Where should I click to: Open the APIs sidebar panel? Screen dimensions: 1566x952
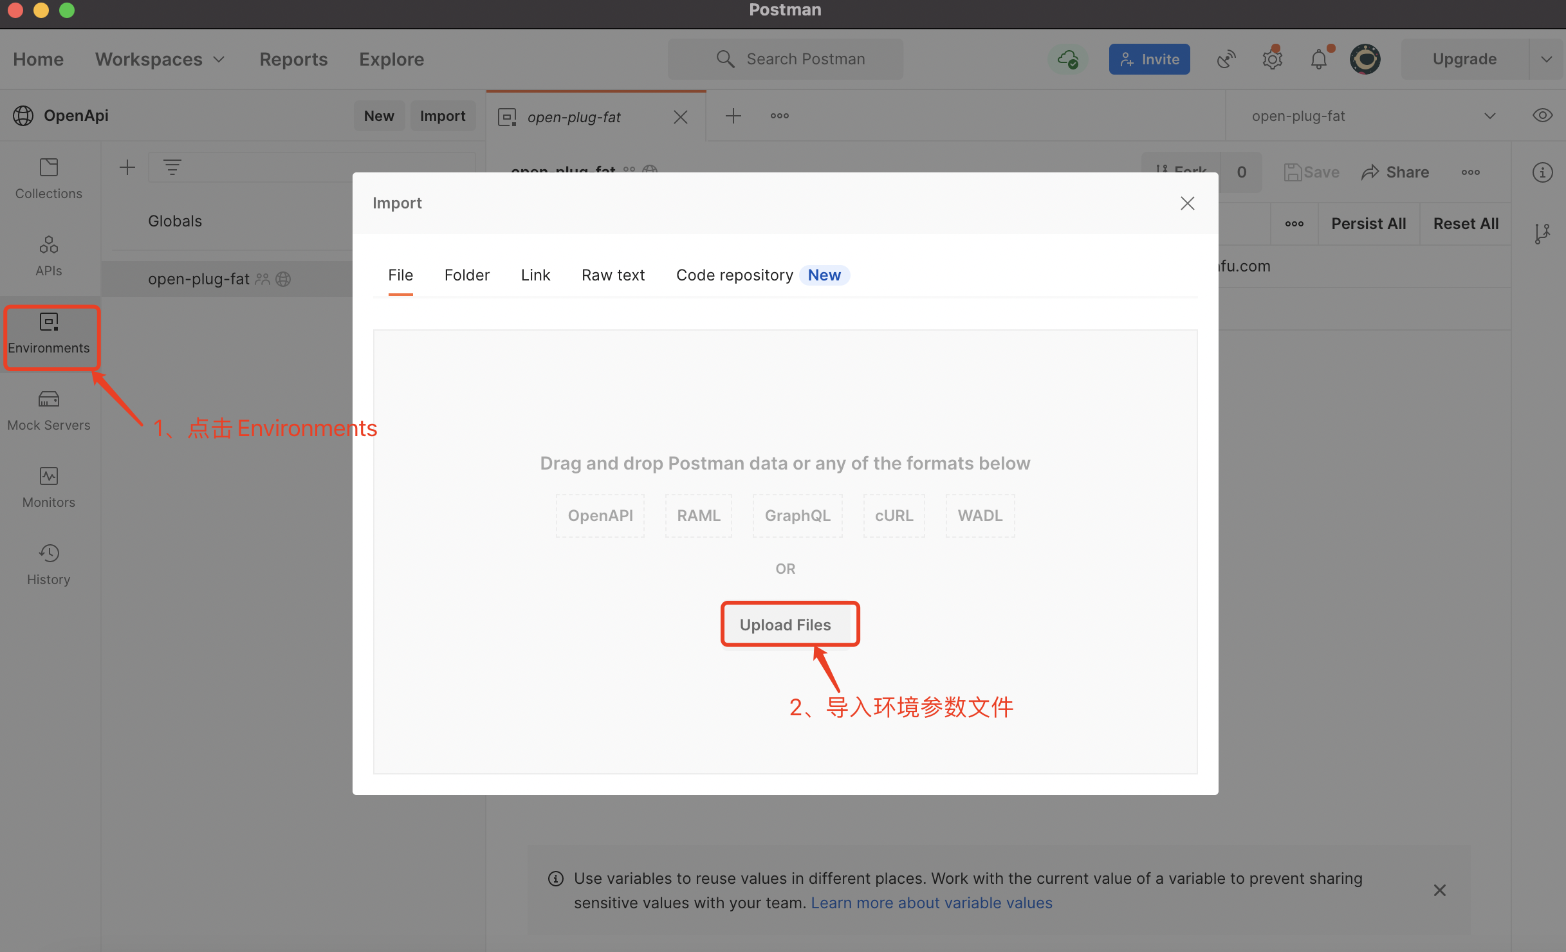(x=48, y=256)
